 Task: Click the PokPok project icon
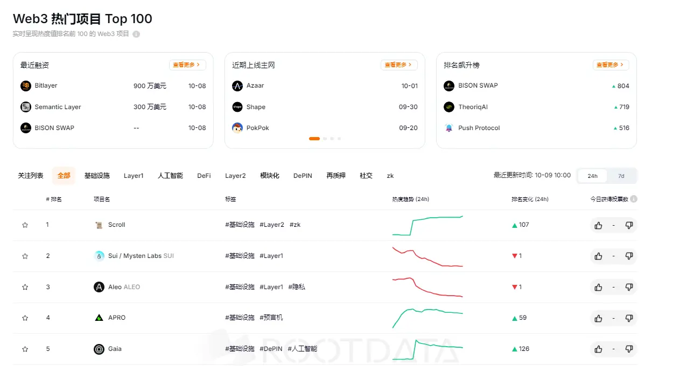tap(237, 127)
